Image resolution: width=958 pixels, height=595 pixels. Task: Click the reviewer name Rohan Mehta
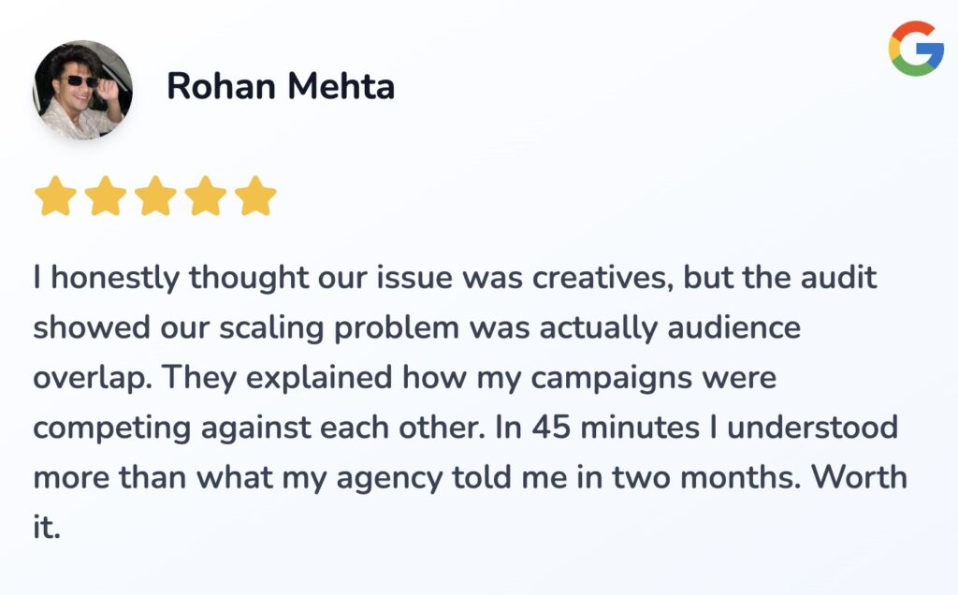[281, 87]
